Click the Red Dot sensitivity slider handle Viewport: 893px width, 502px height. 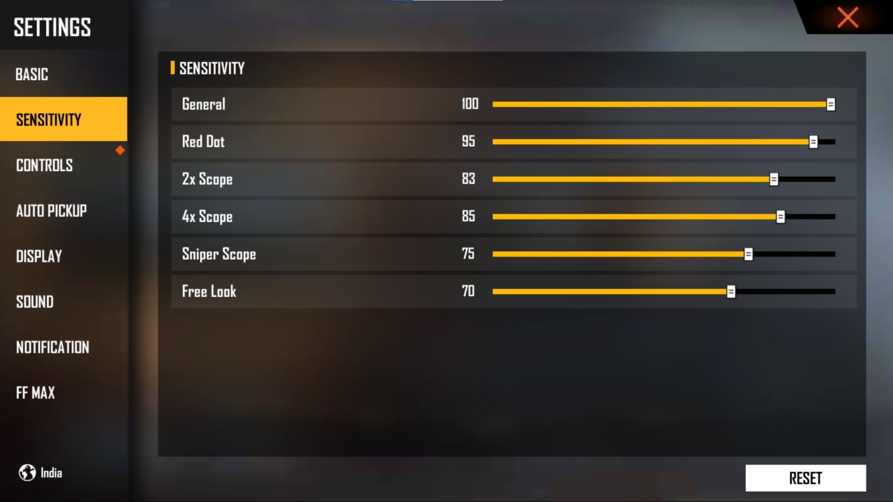813,142
